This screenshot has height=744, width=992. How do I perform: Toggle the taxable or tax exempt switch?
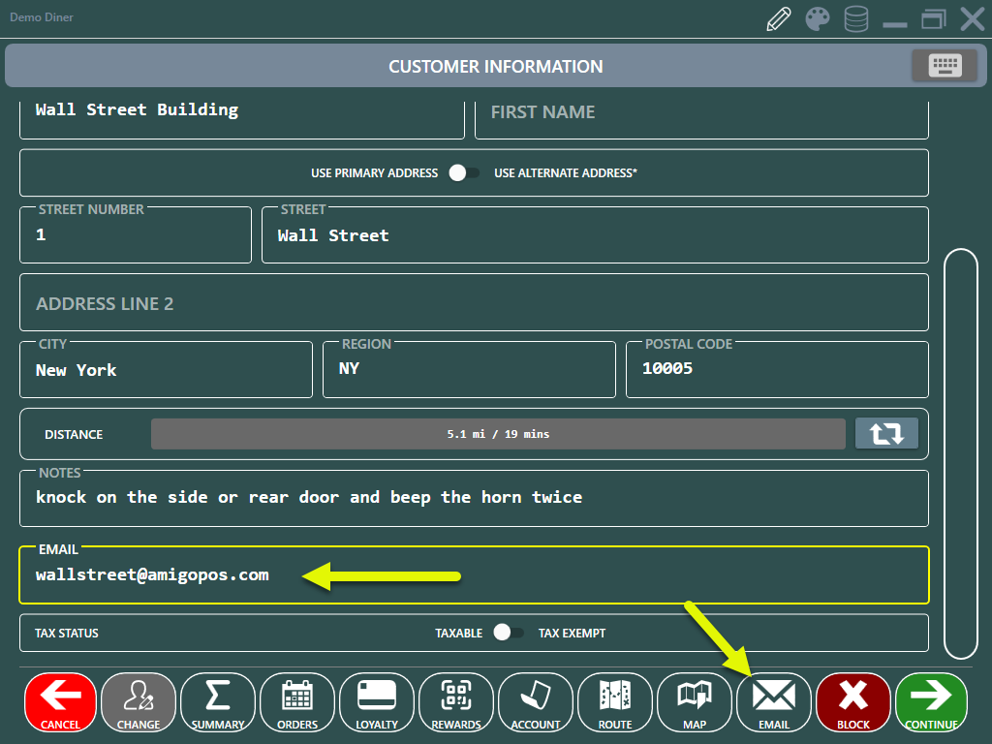click(509, 633)
